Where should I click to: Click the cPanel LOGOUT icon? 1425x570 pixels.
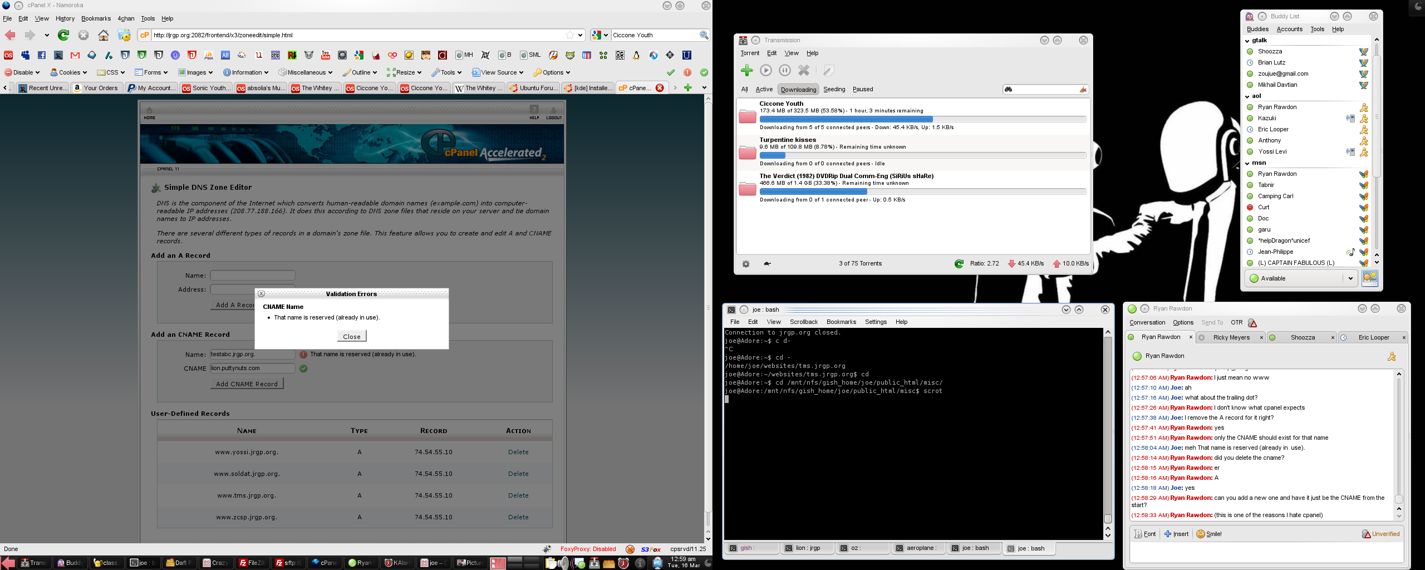coord(554,112)
